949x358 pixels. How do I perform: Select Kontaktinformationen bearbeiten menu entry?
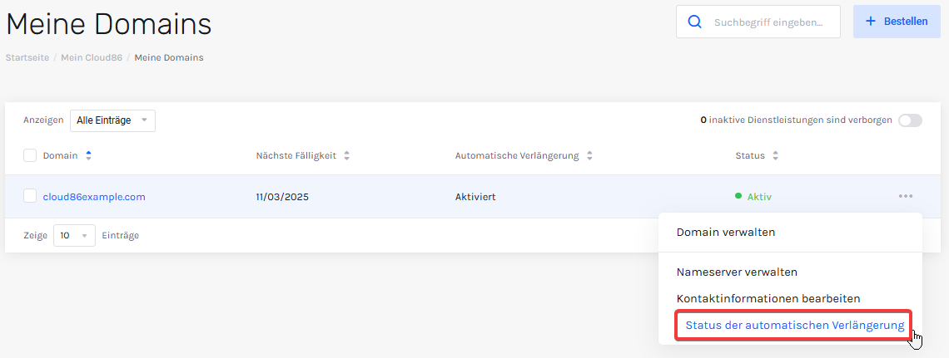(x=768, y=298)
